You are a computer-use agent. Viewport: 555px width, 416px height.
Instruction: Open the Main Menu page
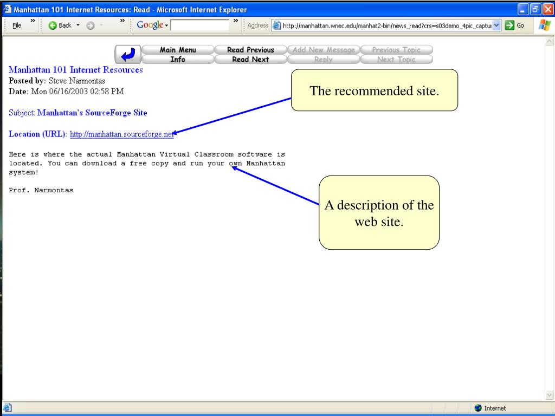pyautogui.click(x=178, y=50)
